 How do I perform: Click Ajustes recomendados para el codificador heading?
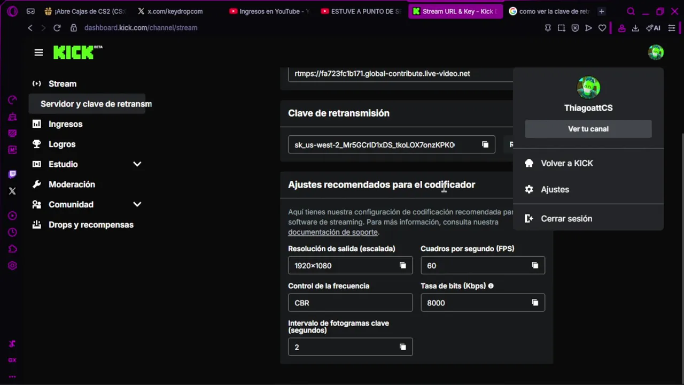tap(382, 184)
